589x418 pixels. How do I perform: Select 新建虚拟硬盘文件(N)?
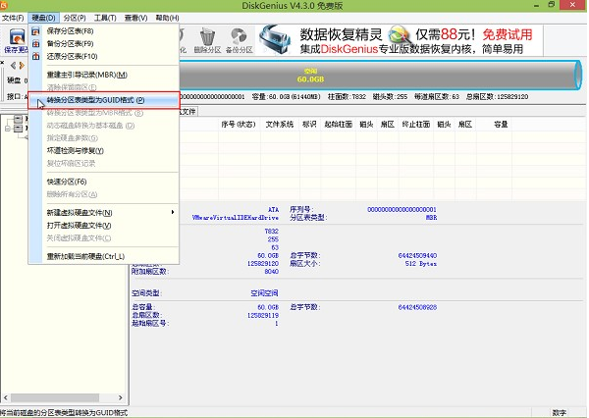click(x=104, y=213)
